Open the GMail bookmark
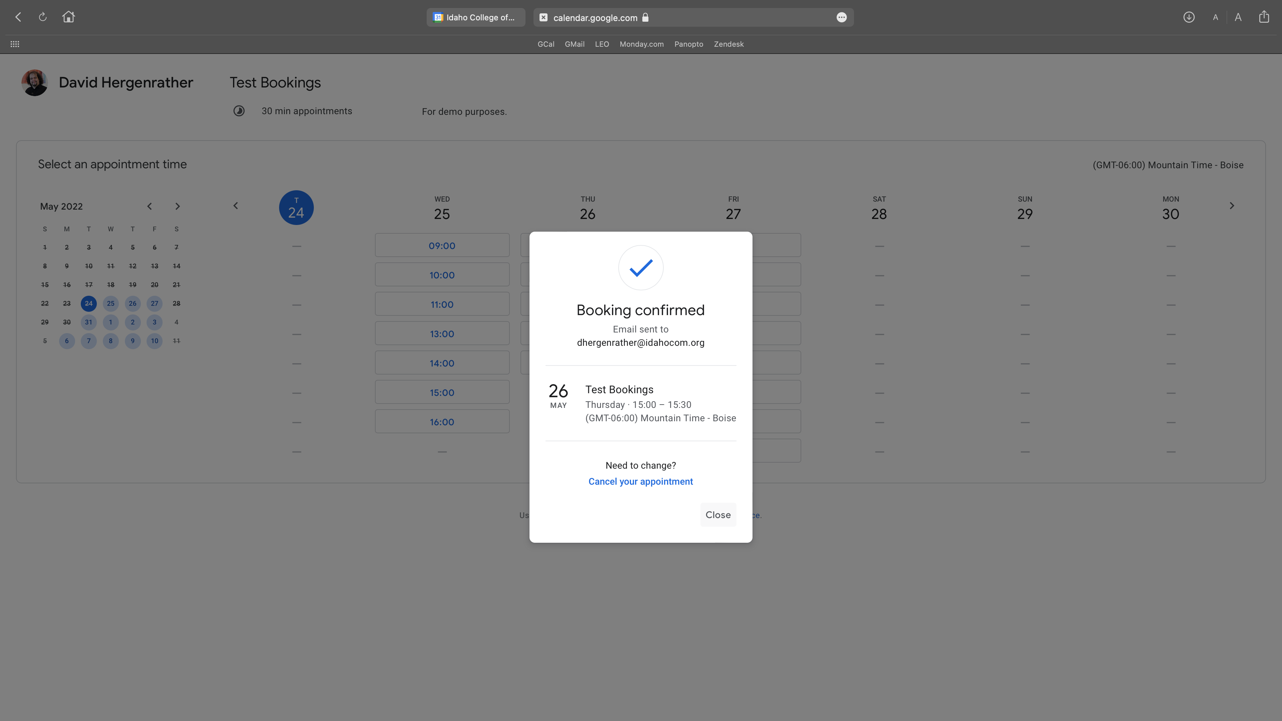This screenshot has width=1282, height=721. tap(574, 44)
